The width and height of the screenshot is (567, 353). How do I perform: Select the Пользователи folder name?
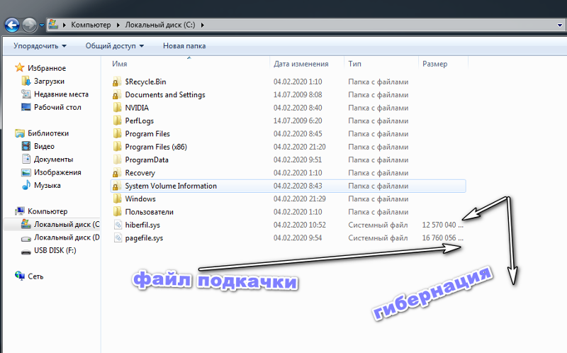(x=150, y=212)
